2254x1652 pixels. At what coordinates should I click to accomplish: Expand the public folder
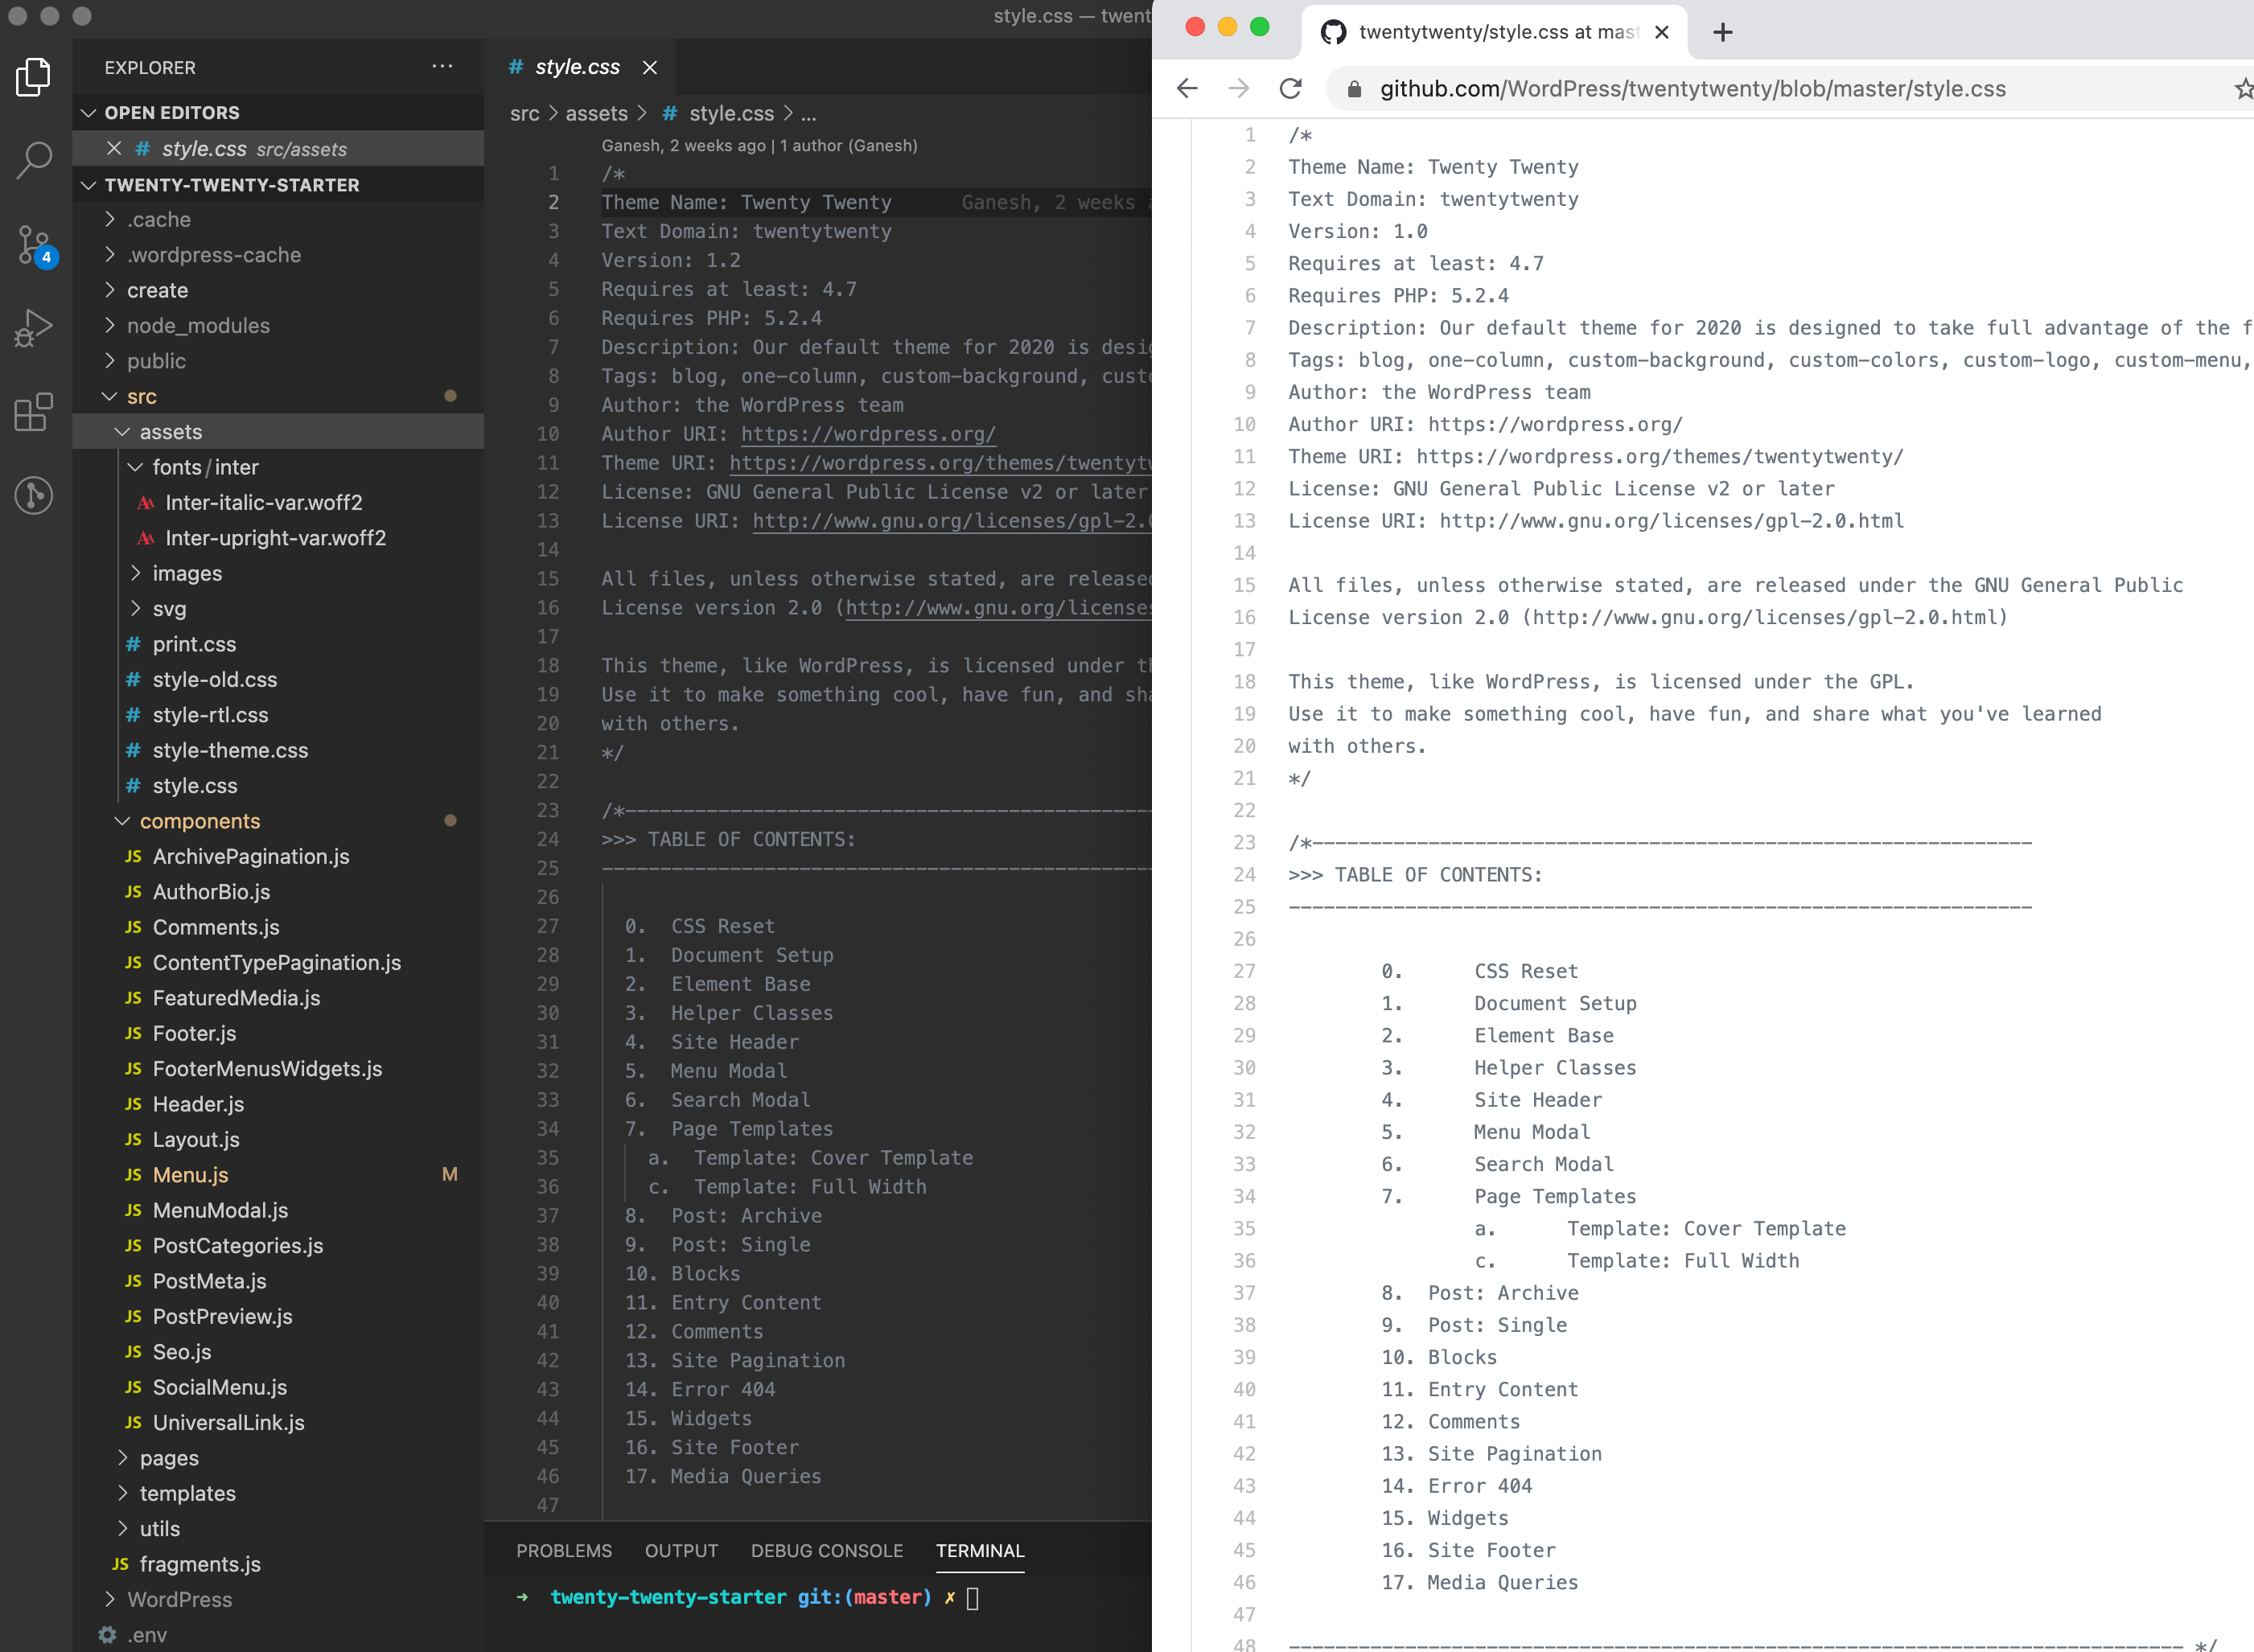(155, 361)
